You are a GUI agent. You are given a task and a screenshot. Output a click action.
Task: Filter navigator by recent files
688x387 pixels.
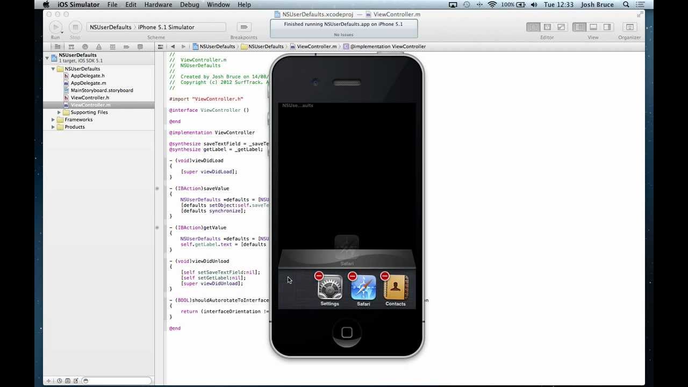pyautogui.click(x=60, y=381)
